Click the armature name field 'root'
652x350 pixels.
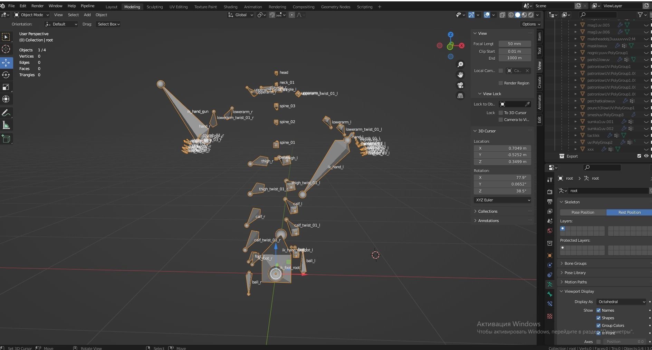(x=608, y=191)
